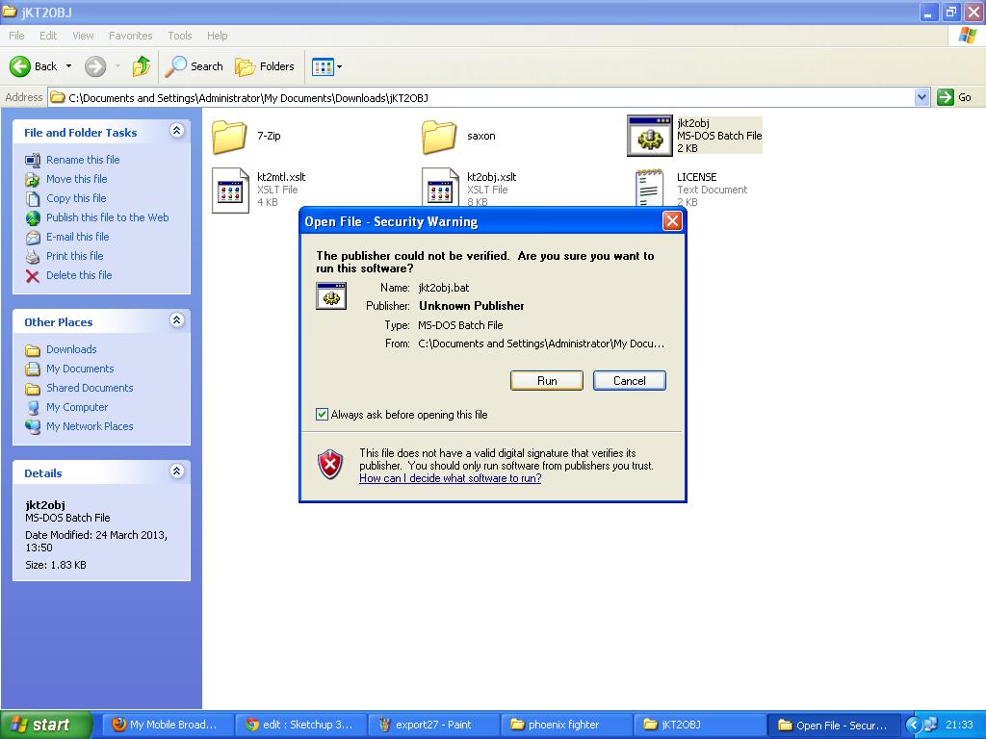Click the green Go arrow icon
986x739 pixels.
[946, 97]
